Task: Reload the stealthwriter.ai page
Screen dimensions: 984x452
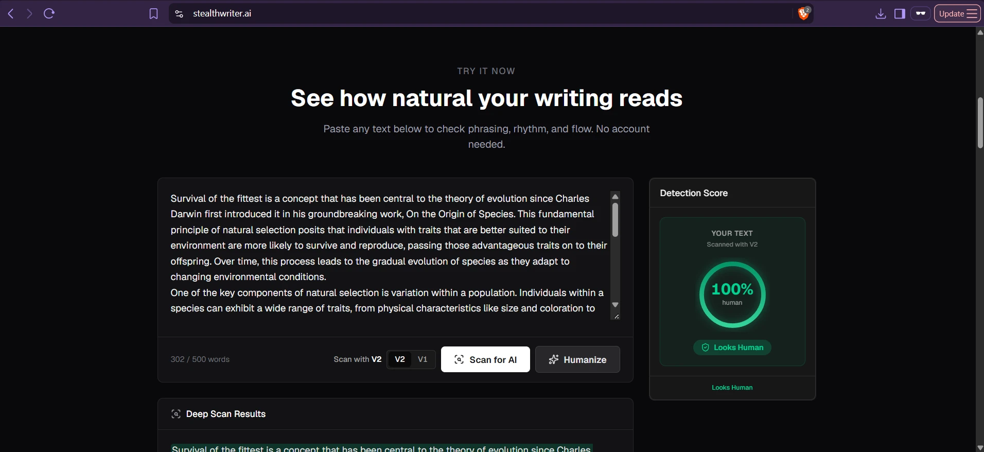Action: [x=49, y=13]
